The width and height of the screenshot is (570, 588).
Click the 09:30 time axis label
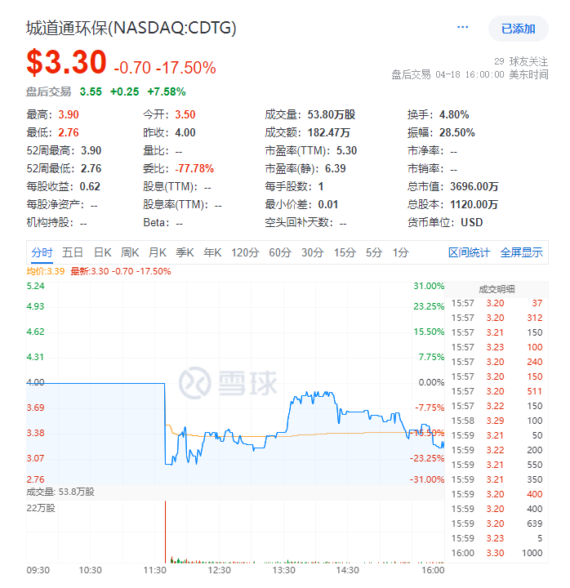[x=38, y=570]
